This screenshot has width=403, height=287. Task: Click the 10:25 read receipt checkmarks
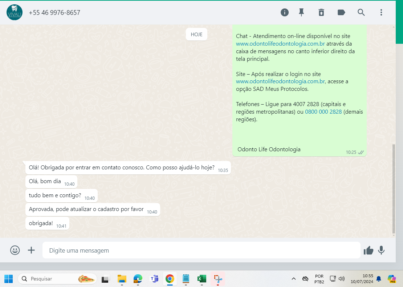click(x=361, y=152)
